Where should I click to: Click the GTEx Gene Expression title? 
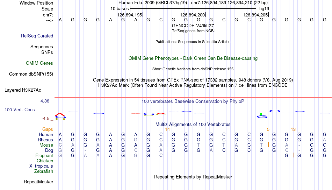193,80
